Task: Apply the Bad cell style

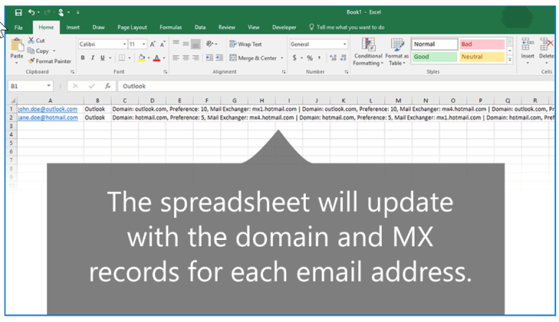Action: (x=482, y=44)
